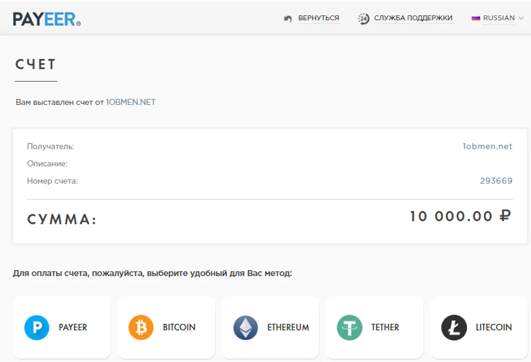
Task: Select the green Tether icon
Action: (350, 327)
